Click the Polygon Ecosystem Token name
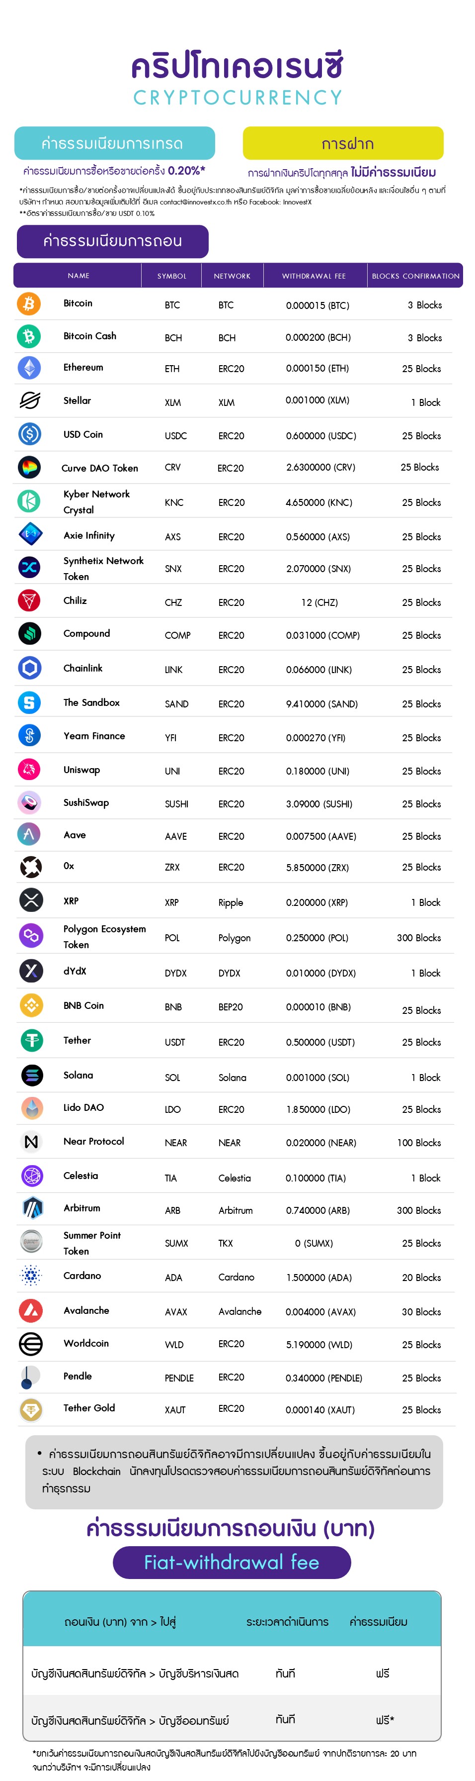The width and height of the screenshot is (475, 1781). point(105,937)
